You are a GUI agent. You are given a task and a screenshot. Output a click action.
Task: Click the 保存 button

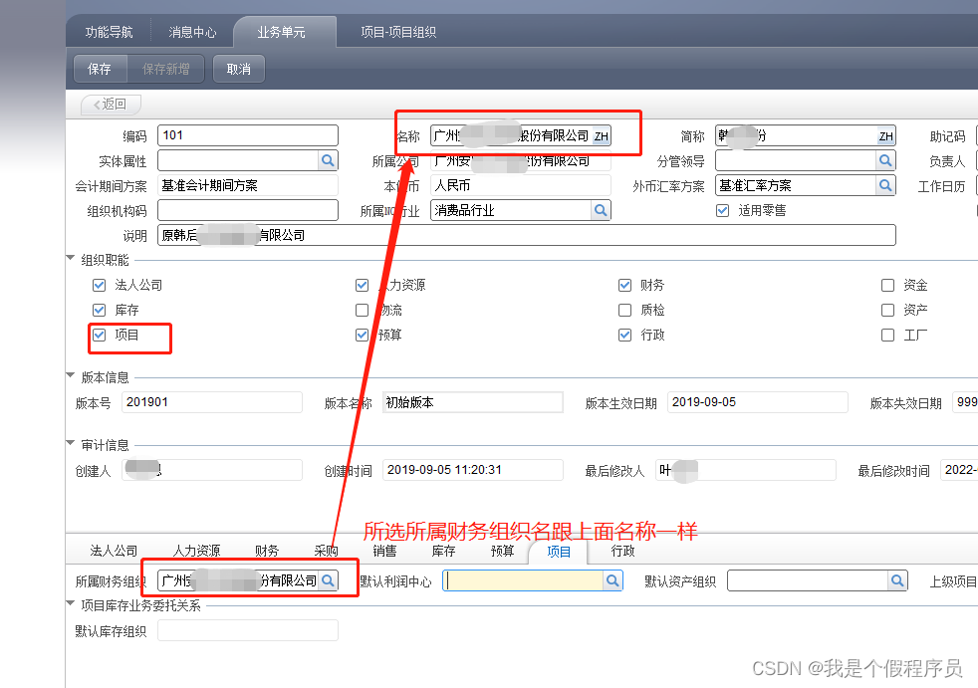click(x=100, y=69)
